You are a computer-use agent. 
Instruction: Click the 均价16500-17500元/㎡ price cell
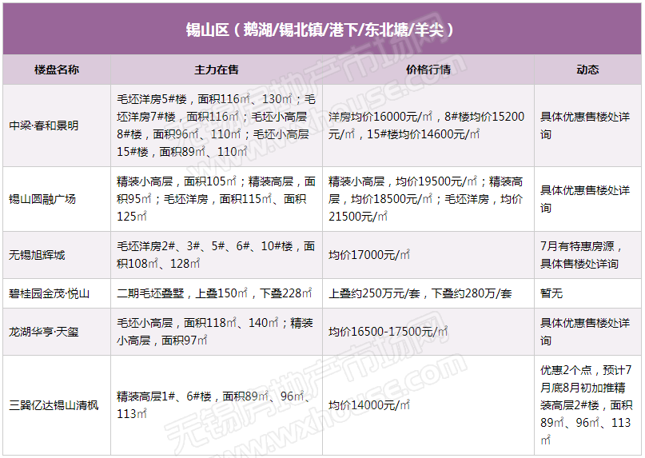pyautogui.click(x=387, y=331)
